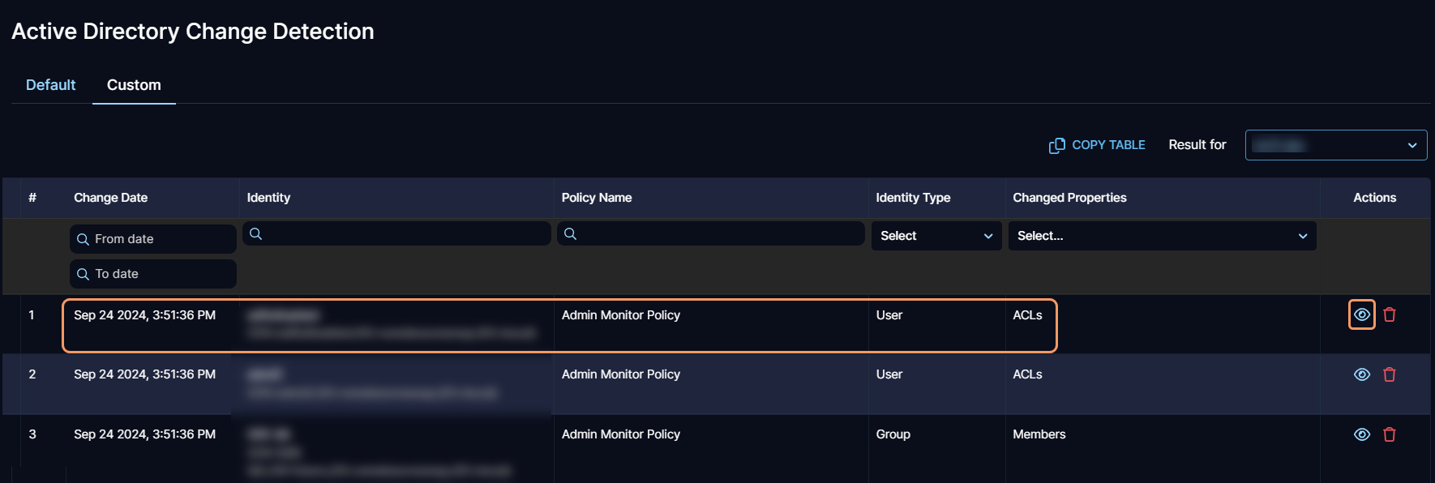Open the Result for dropdown

(1335, 145)
